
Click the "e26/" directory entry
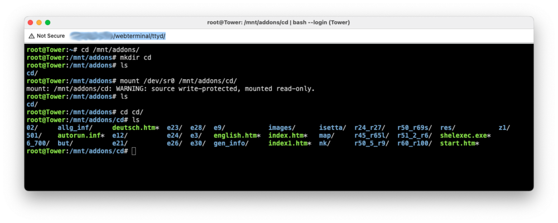click(x=175, y=143)
